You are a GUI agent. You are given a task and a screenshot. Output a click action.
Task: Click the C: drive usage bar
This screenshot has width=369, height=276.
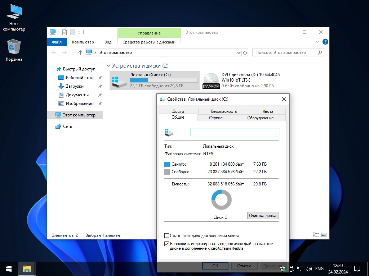coord(164,80)
